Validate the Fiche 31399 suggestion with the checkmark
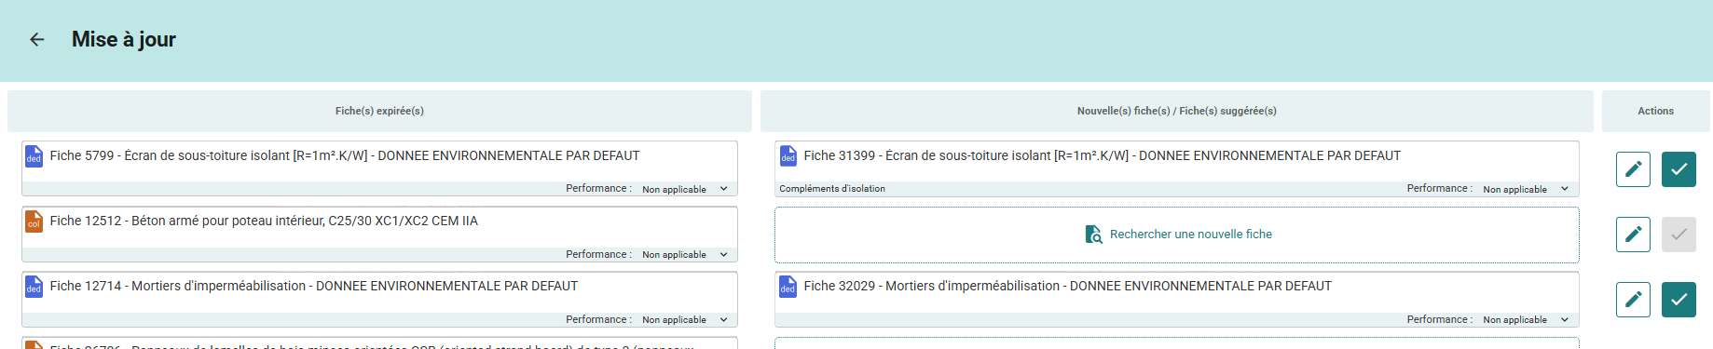The width and height of the screenshot is (1713, 349). click(x=1679, y=169)
